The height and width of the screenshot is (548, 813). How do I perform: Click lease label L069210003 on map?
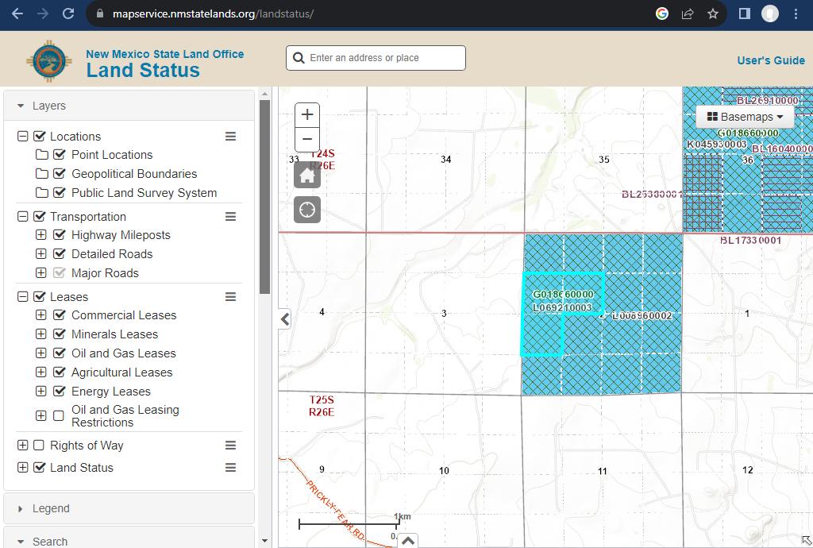point(562,308)
